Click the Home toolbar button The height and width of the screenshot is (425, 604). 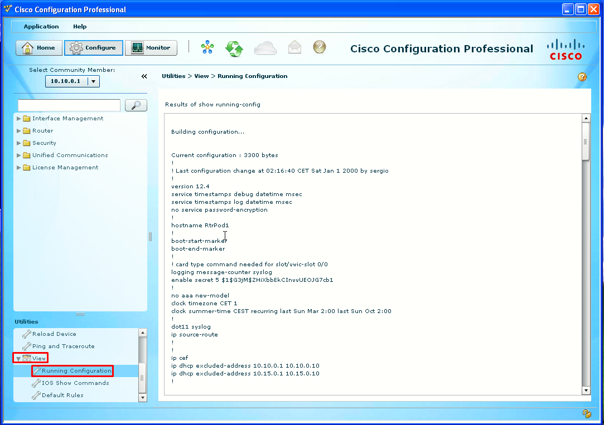(x=39, y=48)
